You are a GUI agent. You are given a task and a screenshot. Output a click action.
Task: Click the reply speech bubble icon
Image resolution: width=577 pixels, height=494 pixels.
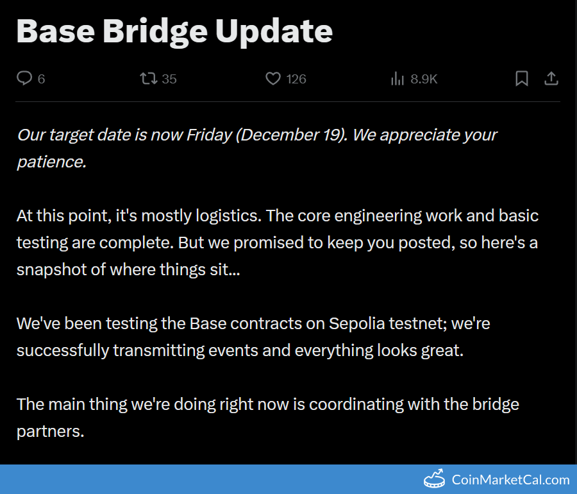[24, 78]
